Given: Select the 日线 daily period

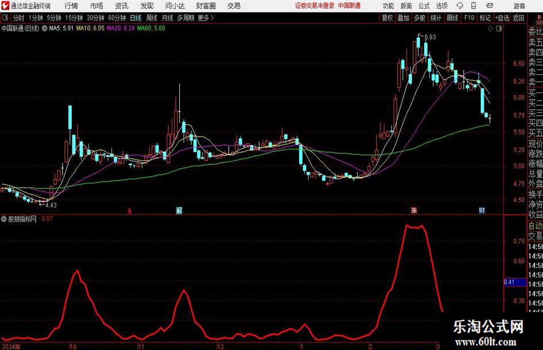Looking at the screenshot, I should click(x=136, y=18).
